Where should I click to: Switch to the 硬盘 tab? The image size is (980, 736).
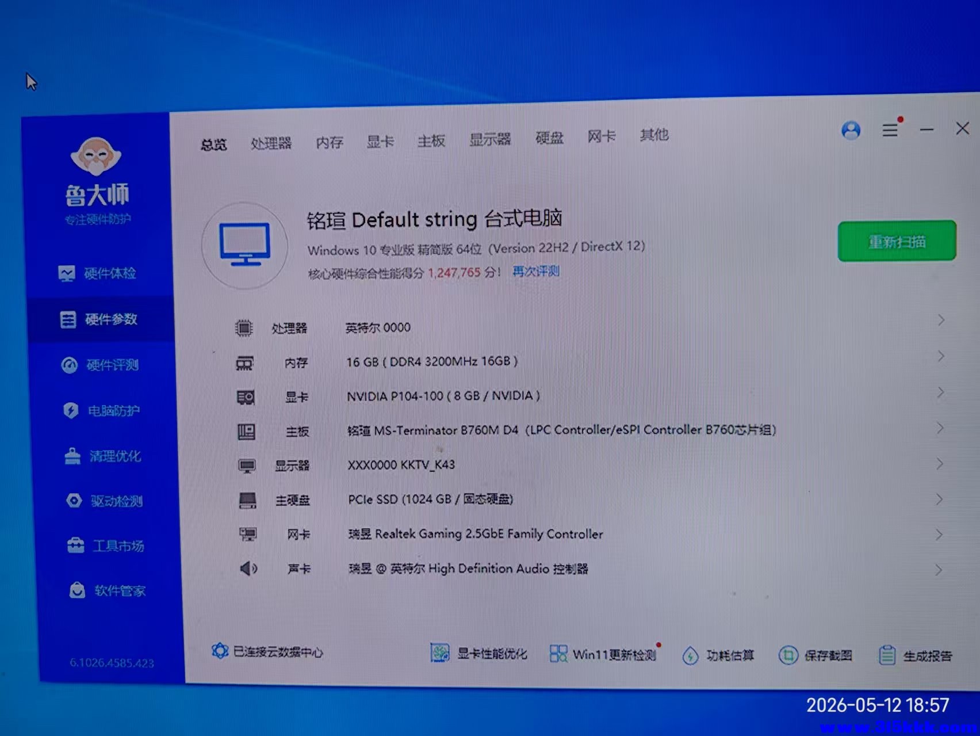coord(549,138)
